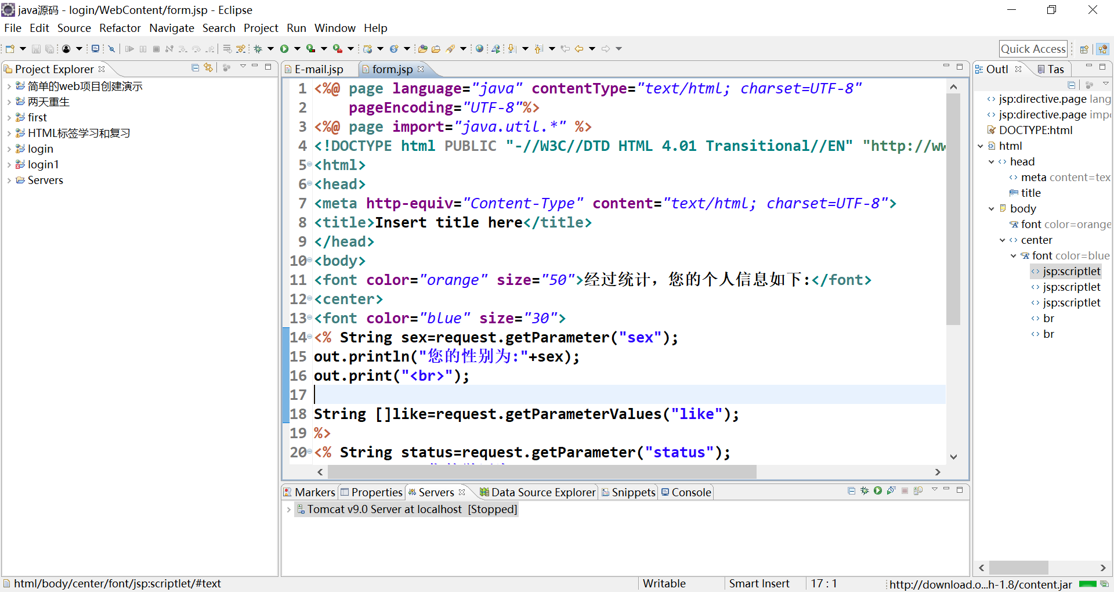The width and height of the screenshot is (1114, 592).
Task: Start the server with green run icon in Servers view
Action: pyautogui.click(x=878, y=490)
